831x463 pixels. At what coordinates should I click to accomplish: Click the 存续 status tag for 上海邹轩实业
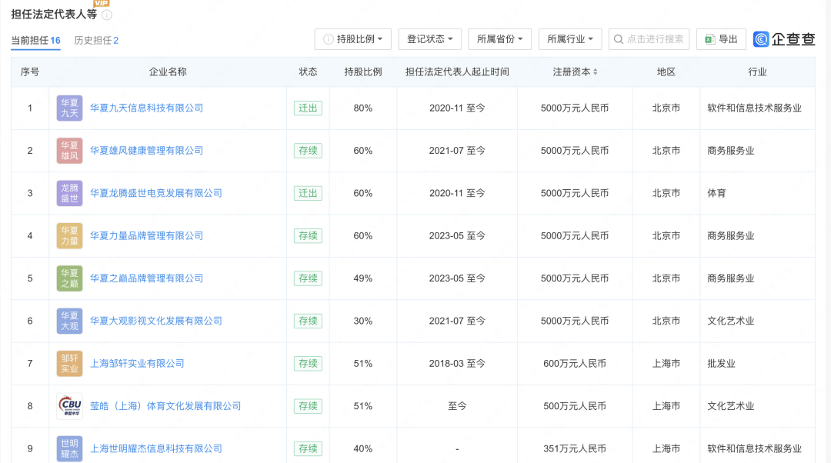pyautogui.click(x=308, y=364)
